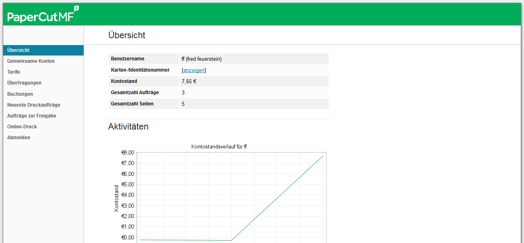Open Aufträge zur Freigabe
Image resolution: width=524 pixels, height=243 pixels.
click(32, 116)
